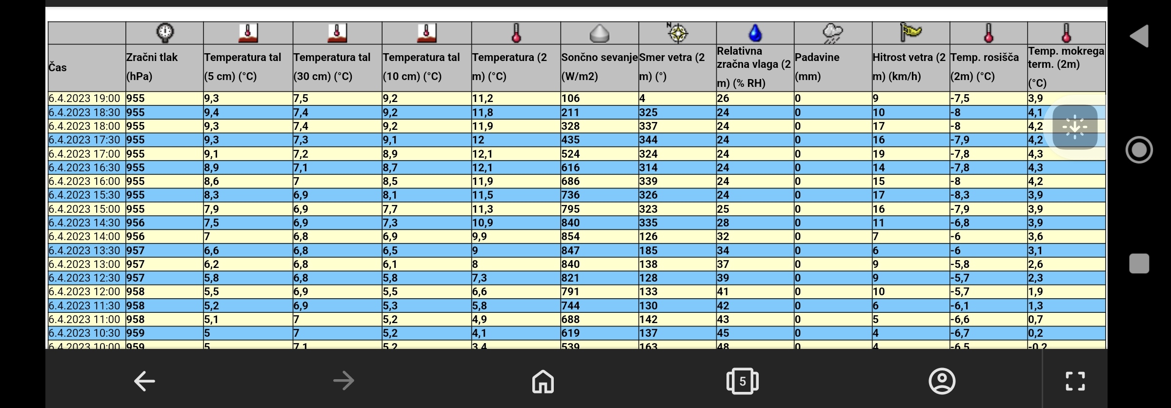Click the air temperature 2 m thermometer icon
Viewport: 1171px width, 408px height.
click(x=516, y=33)
